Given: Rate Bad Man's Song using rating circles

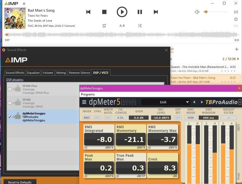Looking at the screenshot, I should click(228, 82).
